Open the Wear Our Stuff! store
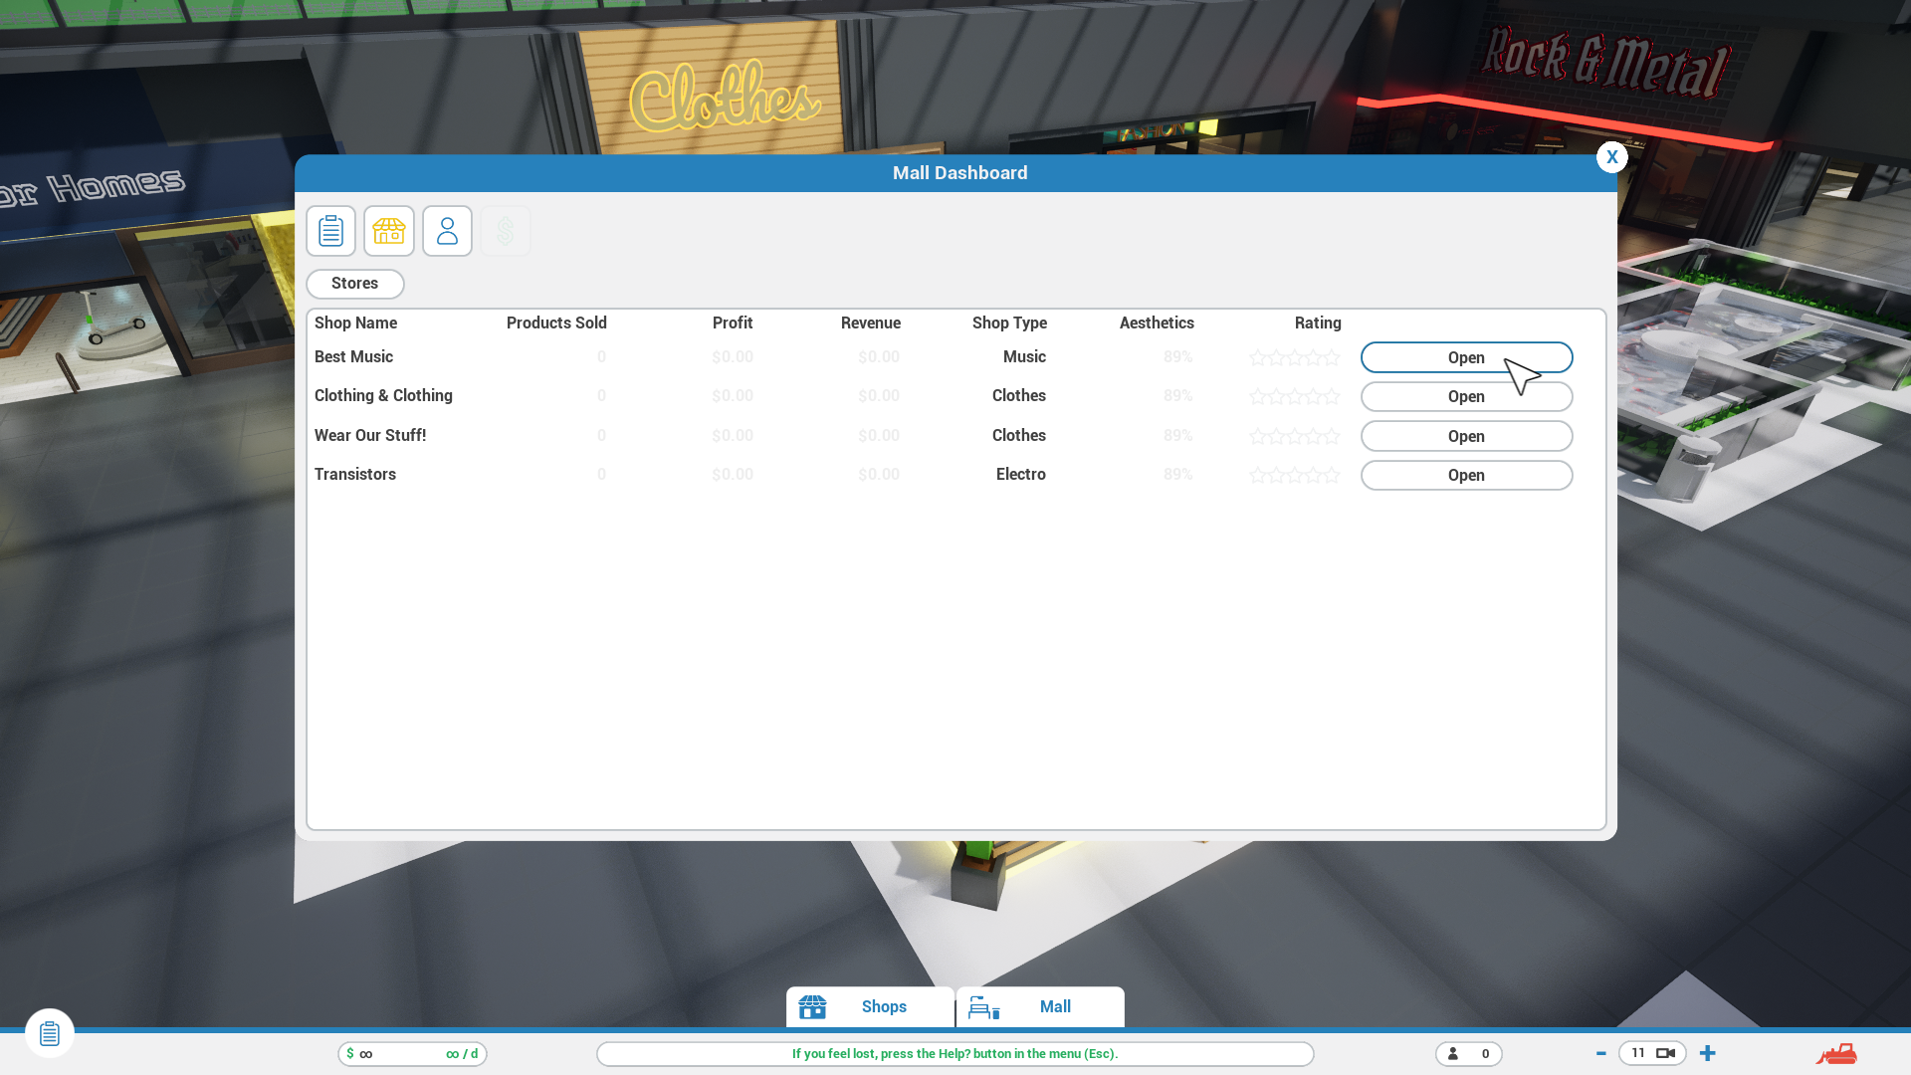 (x=1465, y=436)
